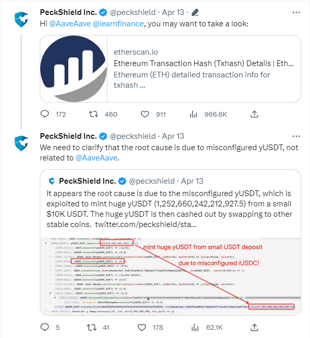Share the first tweet via share icon
Screen dimensions: 310x338
255,114
